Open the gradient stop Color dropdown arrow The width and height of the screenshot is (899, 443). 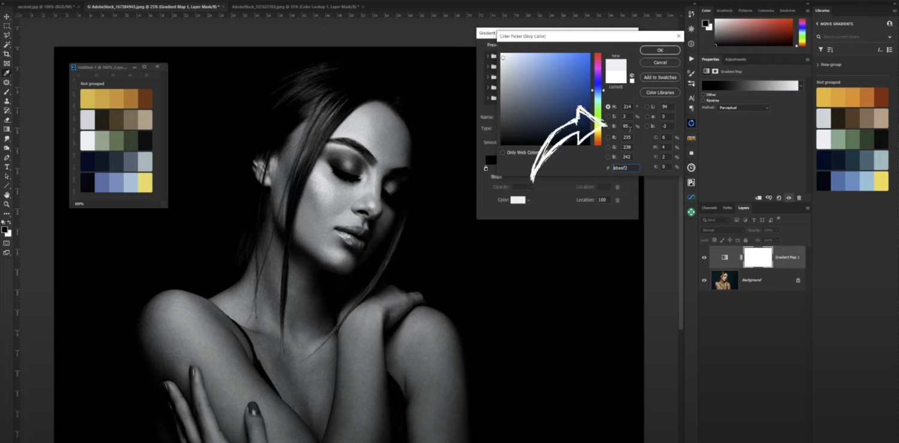(x=529, y=200)
